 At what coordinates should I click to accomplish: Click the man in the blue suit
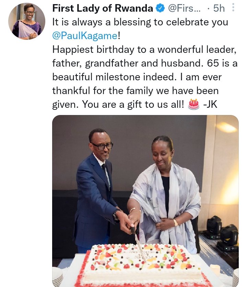(x=97, y=188)
